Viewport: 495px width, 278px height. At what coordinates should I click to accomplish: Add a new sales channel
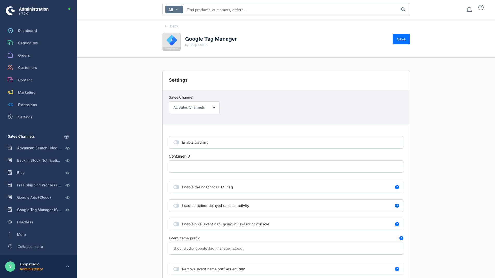pos(67,137)
